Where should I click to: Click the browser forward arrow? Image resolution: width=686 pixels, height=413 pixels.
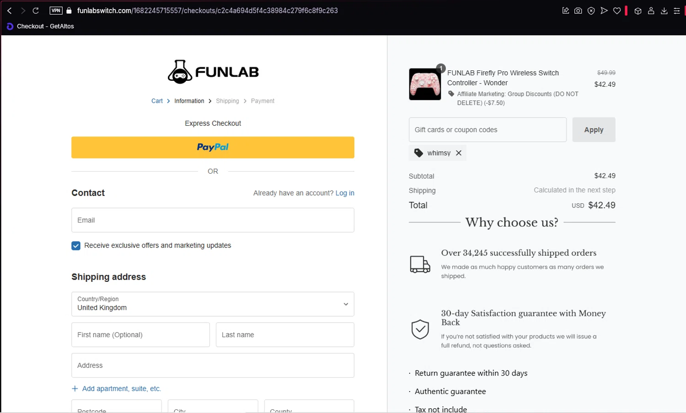pos(22,11)
